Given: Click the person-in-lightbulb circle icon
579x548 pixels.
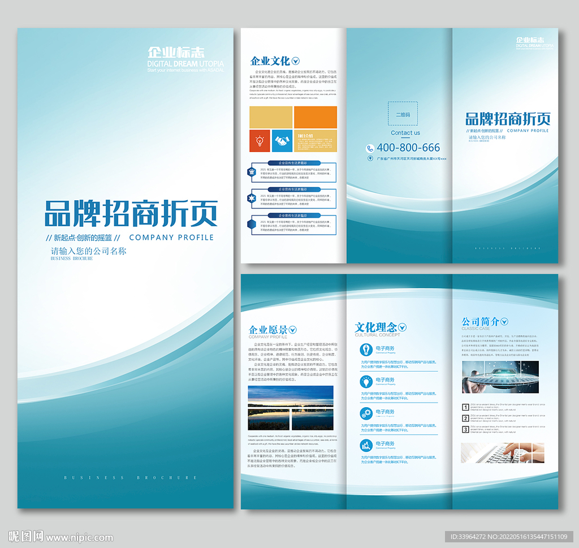Looking at the screenshot, I should pos(366,349).
